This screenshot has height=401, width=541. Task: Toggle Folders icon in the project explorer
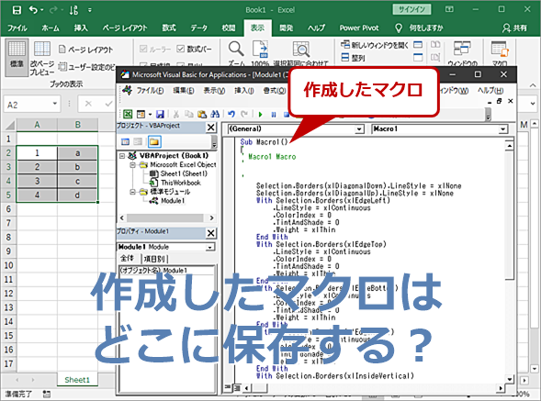[x=154, y=141]
